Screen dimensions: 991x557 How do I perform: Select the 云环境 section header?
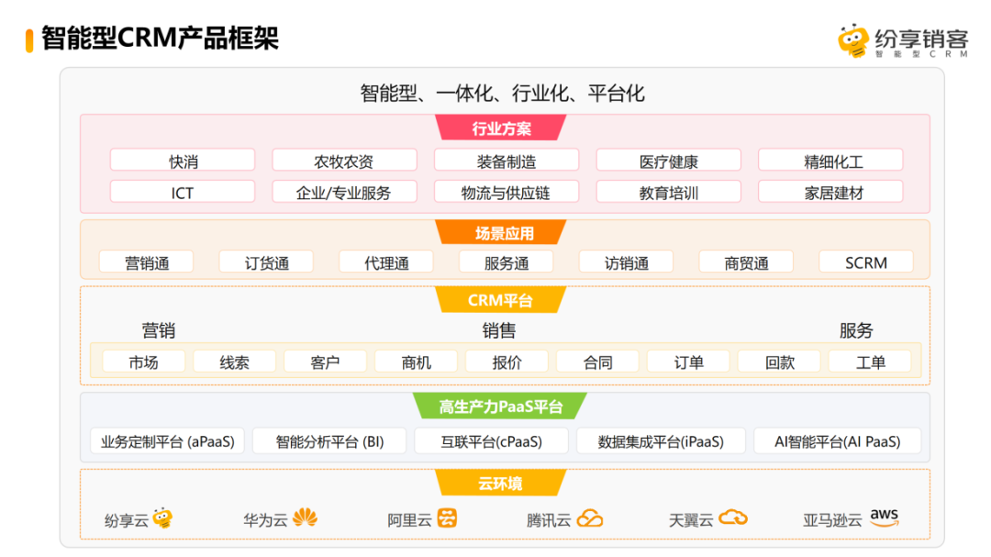point(501,484)
